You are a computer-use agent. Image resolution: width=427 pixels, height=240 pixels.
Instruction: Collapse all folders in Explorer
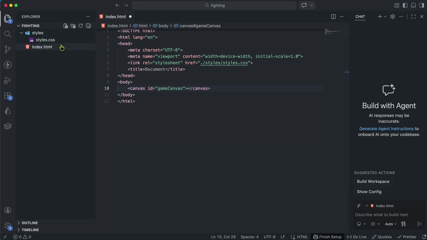coord(88,26)
